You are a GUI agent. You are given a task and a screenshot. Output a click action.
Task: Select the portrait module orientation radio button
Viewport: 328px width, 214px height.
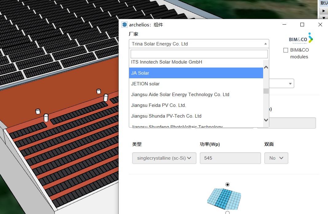point(227,185)
